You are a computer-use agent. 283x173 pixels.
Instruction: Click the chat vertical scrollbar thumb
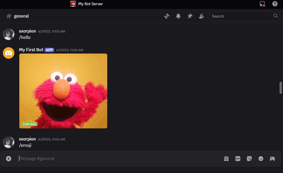coord(281,88)
